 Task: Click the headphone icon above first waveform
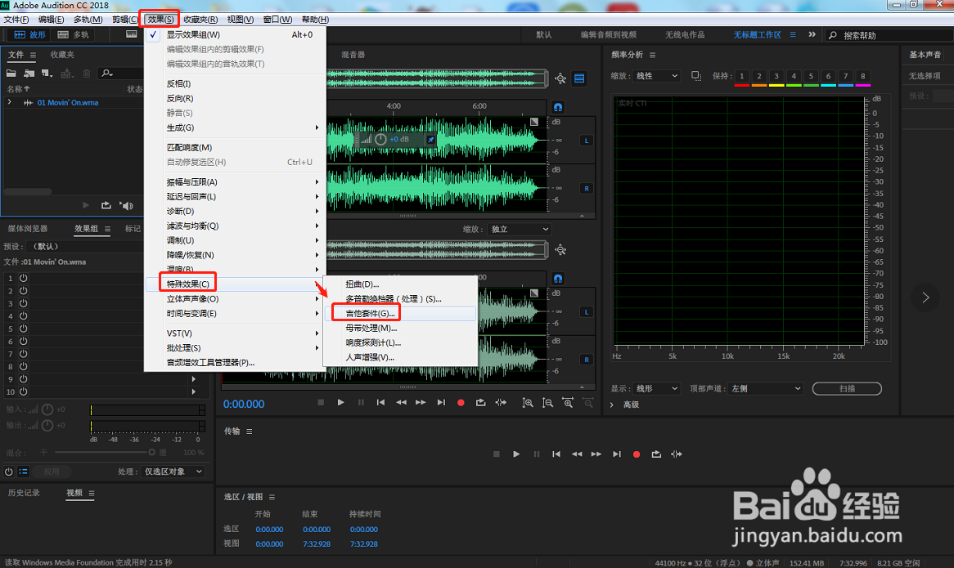coord(558,108)
